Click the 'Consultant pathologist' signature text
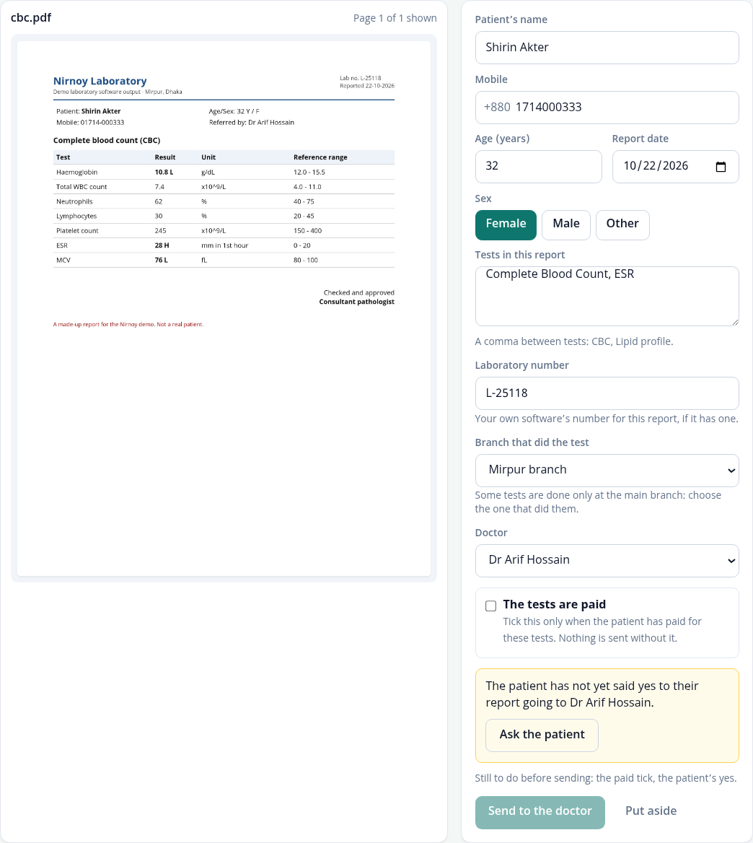Image resolution: width=753 pixels, height=843 pixels. [x=356, y=302]
